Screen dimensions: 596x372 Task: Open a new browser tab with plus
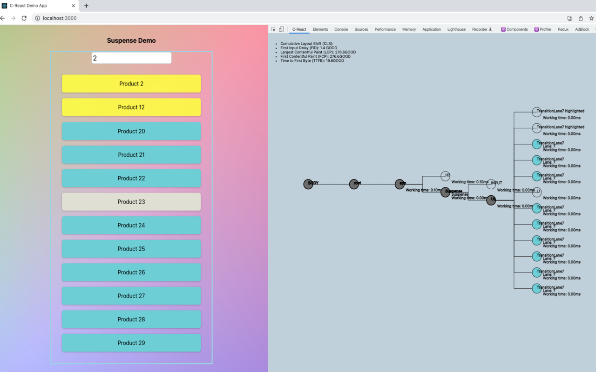(x=86, y=6)
